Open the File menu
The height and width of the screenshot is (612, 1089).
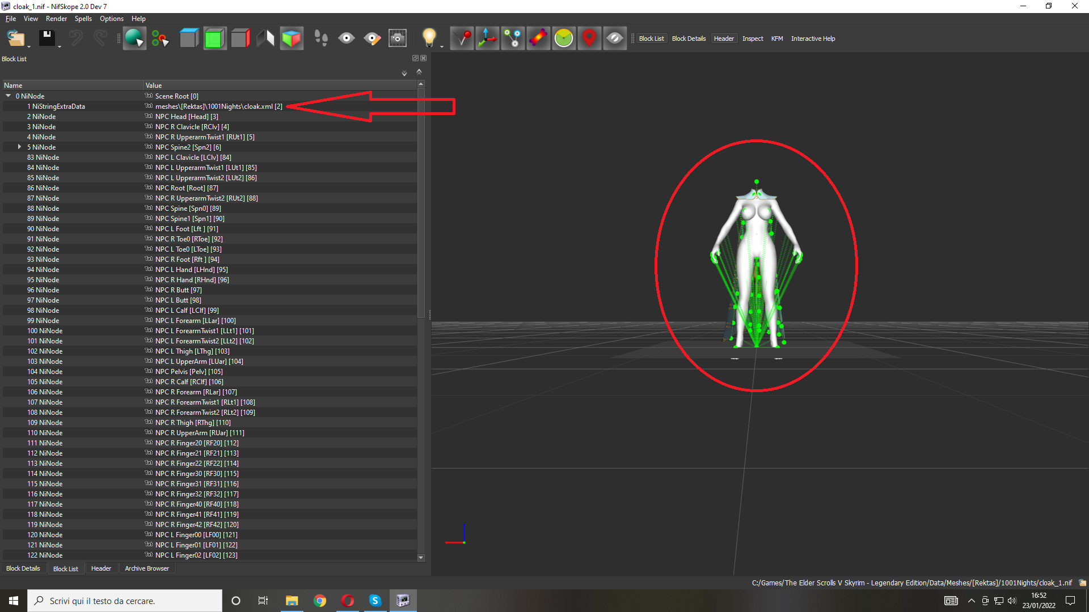pyautogui.click(x=11, y=19)
